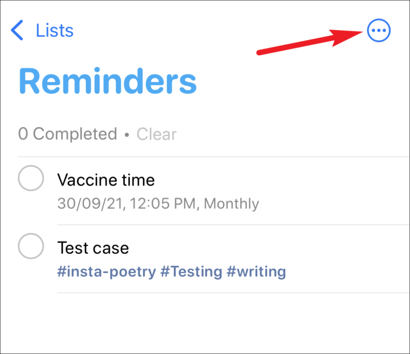The image size is (410, 354).
Task: Mark Vaccine time reminder as complete
Action: 31,178
